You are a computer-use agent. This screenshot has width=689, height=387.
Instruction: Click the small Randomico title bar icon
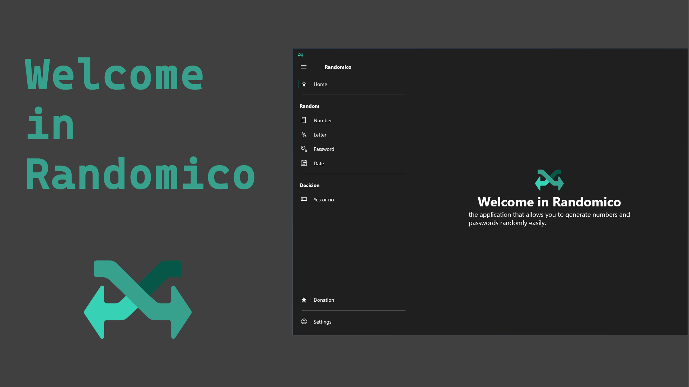pos(301,55)
